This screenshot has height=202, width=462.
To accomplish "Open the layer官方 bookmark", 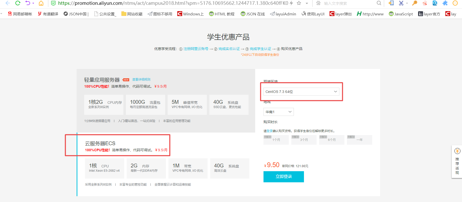I will tap(429, 14).
